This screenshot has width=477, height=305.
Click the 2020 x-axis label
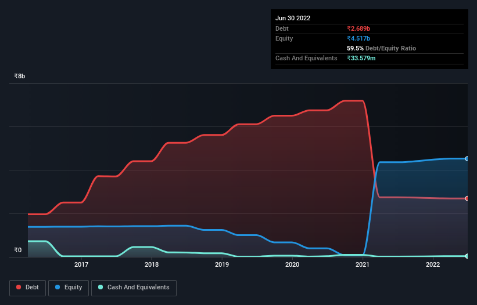coord(292,264)
